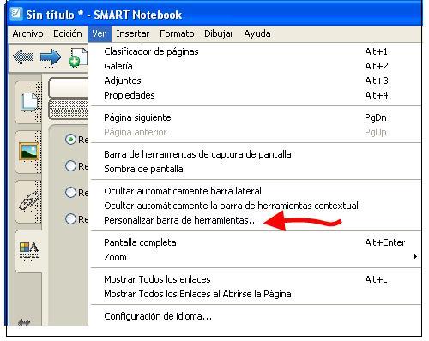Click the next page blue arrow icon
Viewport: 429px width, 341px height.
coord(51,57)
